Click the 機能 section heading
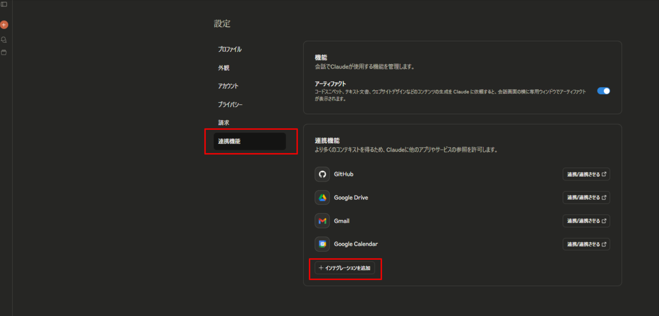659x316 pixels. [321, 58]
